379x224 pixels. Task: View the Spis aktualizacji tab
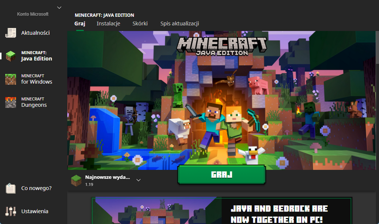179,23
